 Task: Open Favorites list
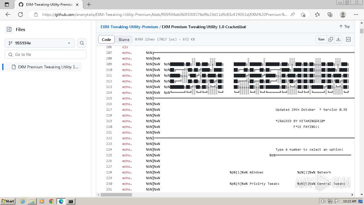point(317,15)
